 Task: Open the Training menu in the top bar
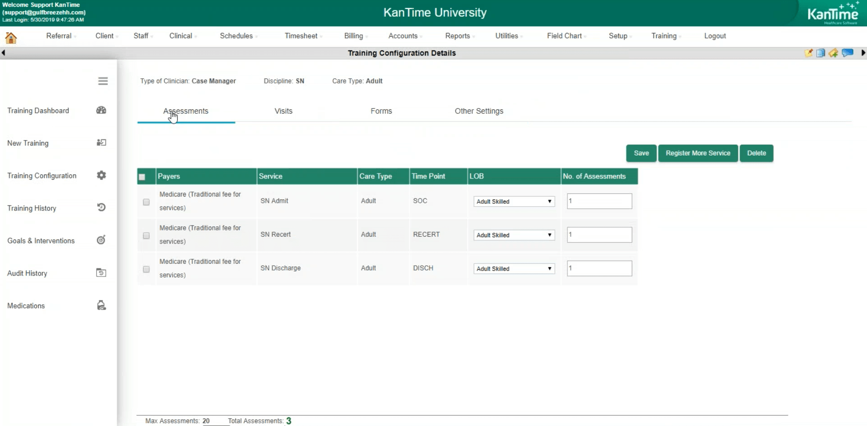pyautogui.click(x=667, y=36)
